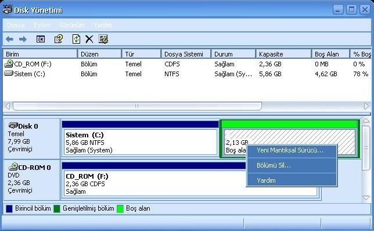Click the vertical scrollbar thumb in disk view
Screen dimensions: 374x231
[x=366, y=148]
